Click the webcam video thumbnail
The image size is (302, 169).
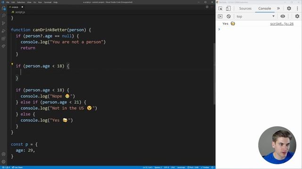click(277, 145)
